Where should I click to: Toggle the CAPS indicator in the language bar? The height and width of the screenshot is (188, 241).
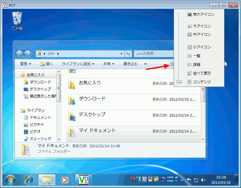pos(170,177)
